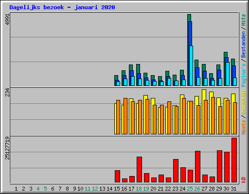Click the red KB bar for day 18
Screen dimensions: 249x194
tap(139, 169)
